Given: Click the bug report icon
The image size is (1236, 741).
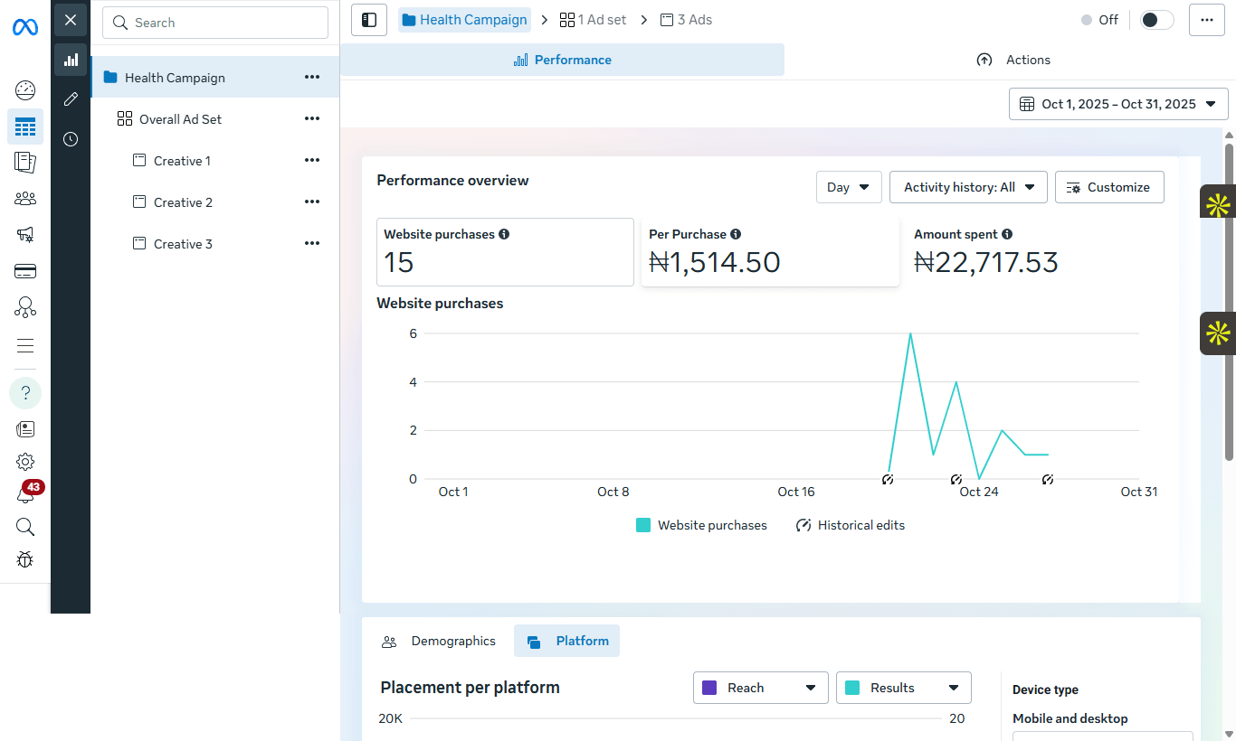Looking at the screenshot, I should (25, 559).
